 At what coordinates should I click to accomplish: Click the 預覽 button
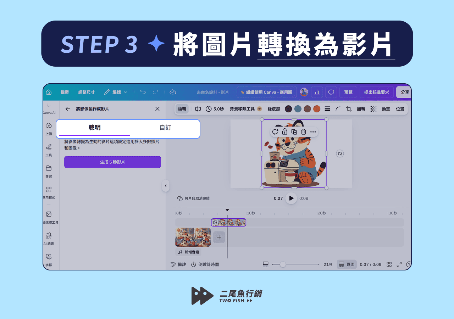click(x=348, y=92)
